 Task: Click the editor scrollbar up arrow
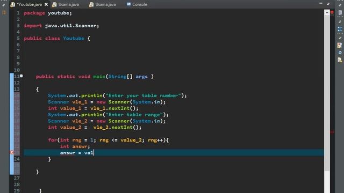pos(327,13)
